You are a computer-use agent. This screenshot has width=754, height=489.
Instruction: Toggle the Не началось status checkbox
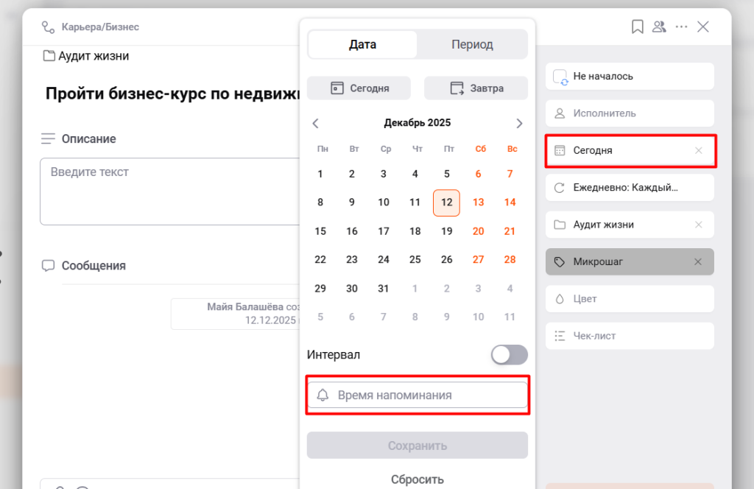(x=560, y=77)
